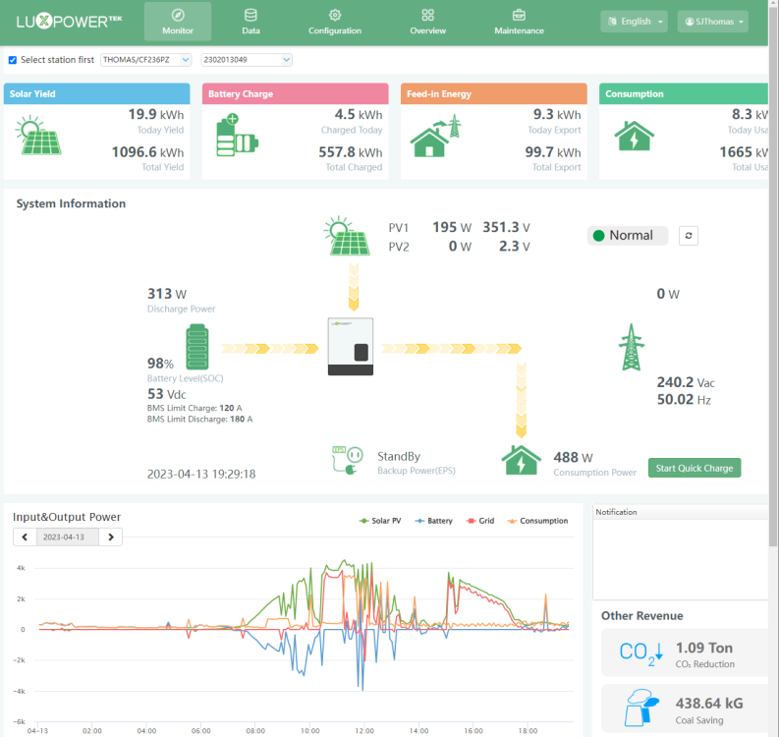This screenshot has height=737, width=779.
Task: Open the Configuration tab
Action: click(335, 22)
